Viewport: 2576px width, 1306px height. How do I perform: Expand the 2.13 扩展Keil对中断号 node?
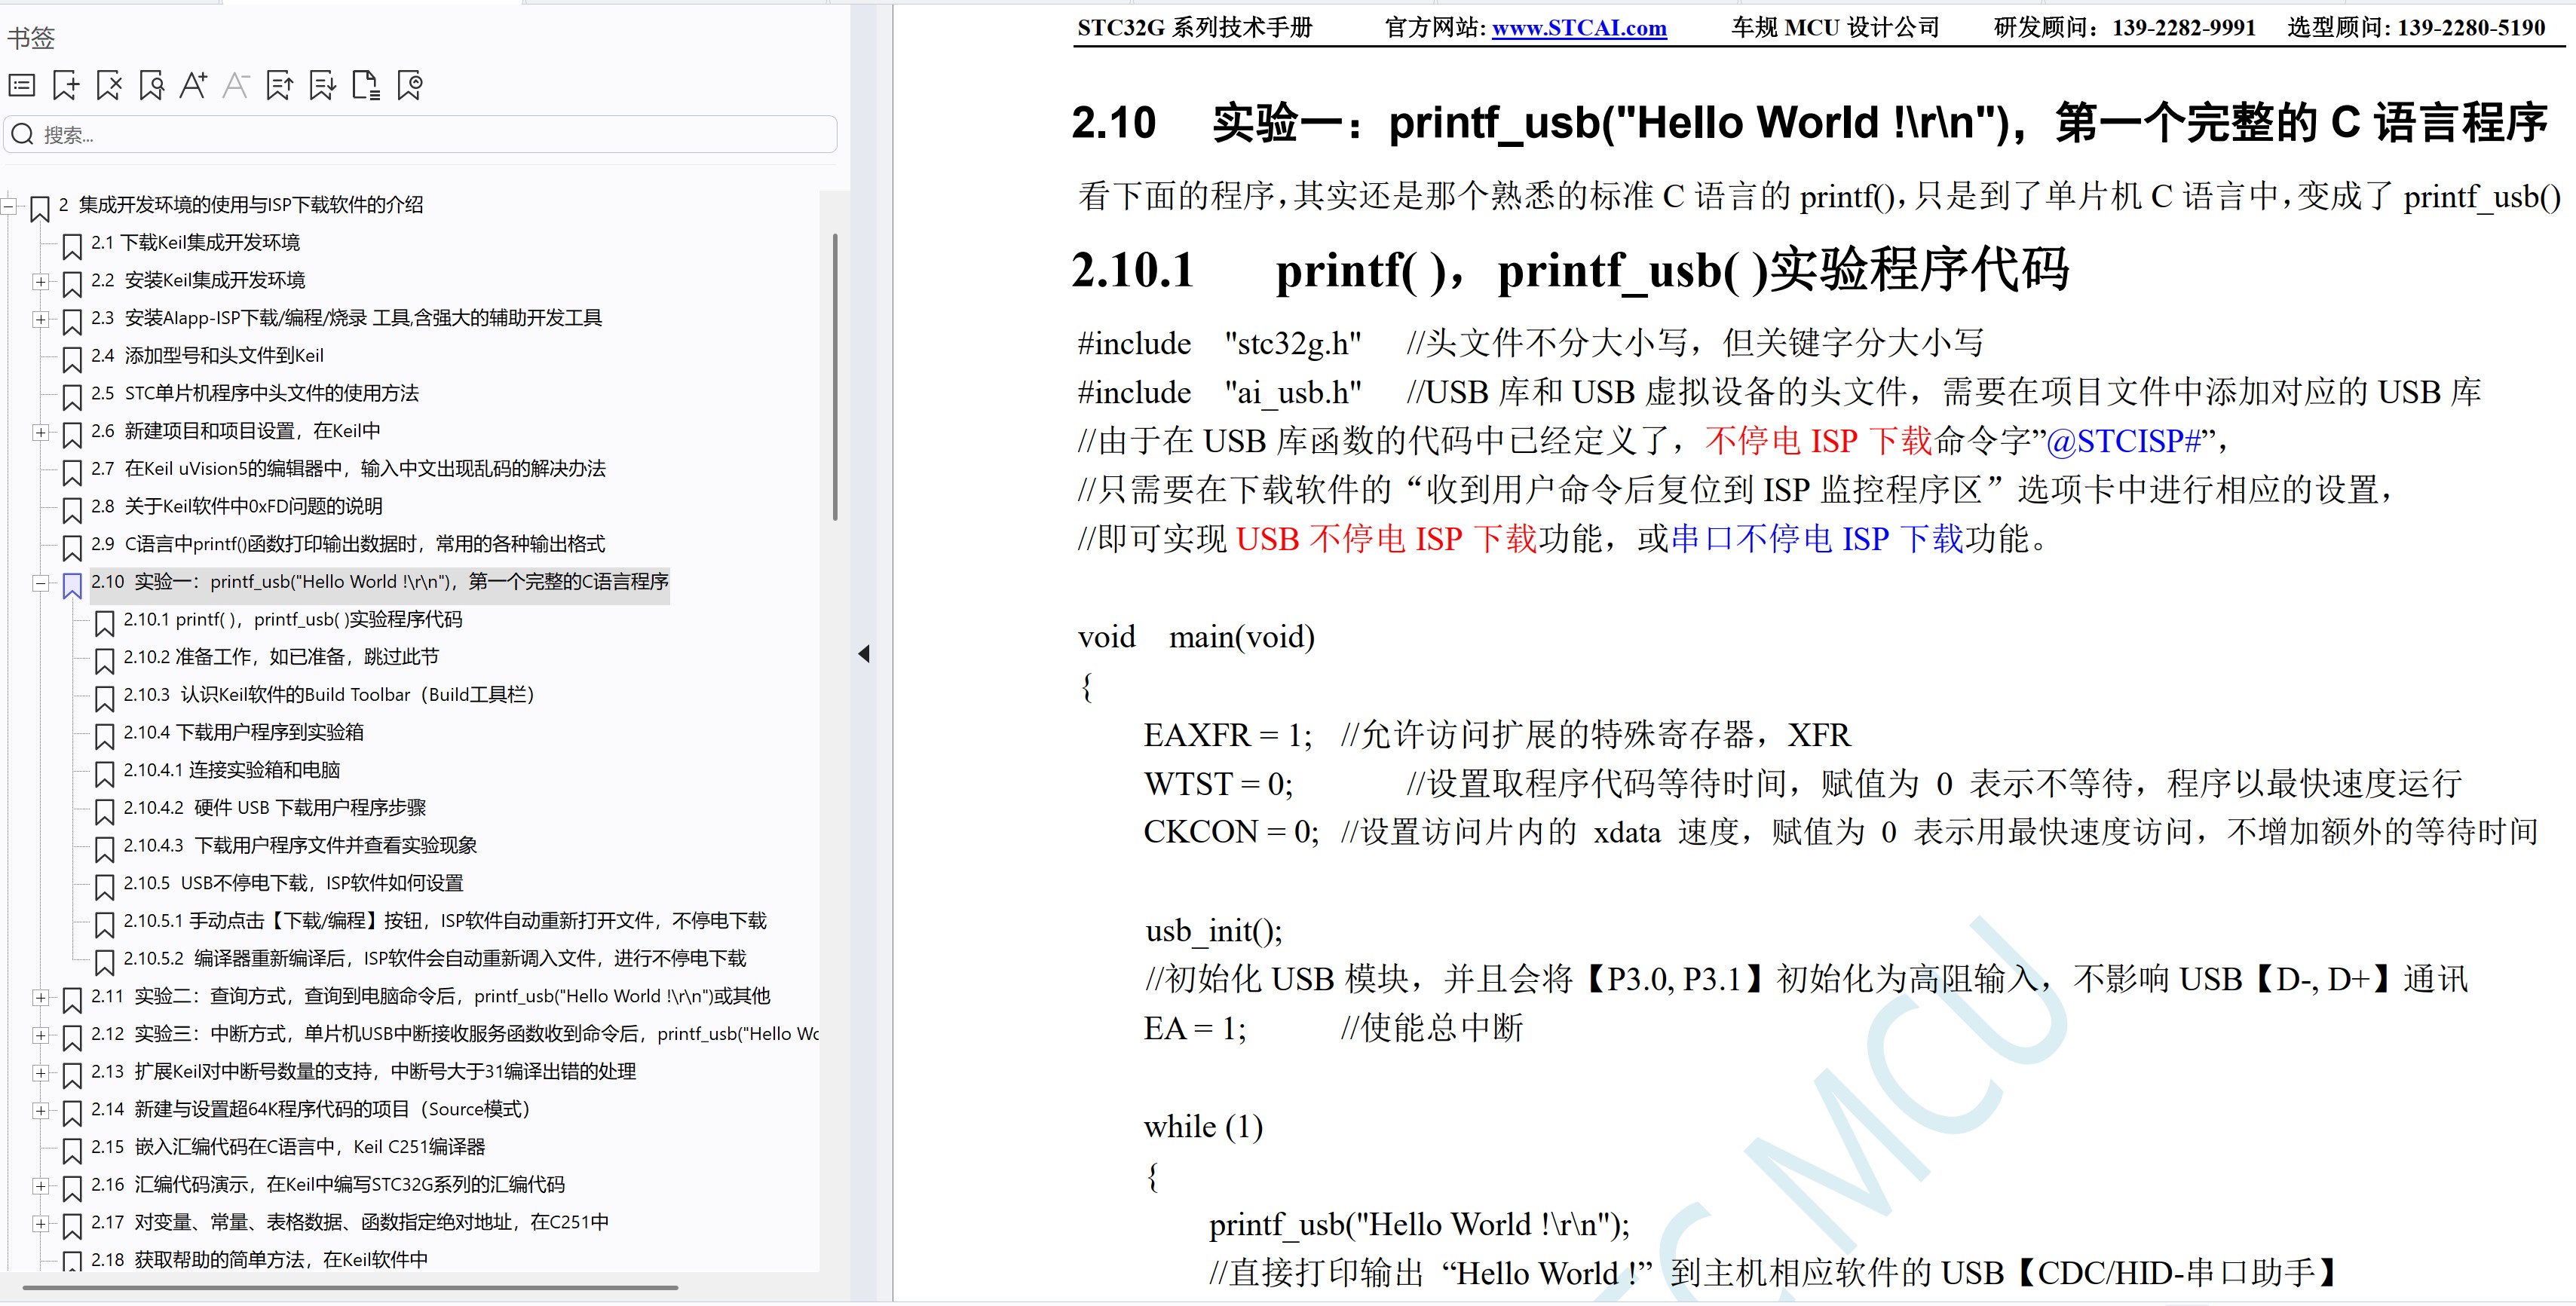(41, 1073)
